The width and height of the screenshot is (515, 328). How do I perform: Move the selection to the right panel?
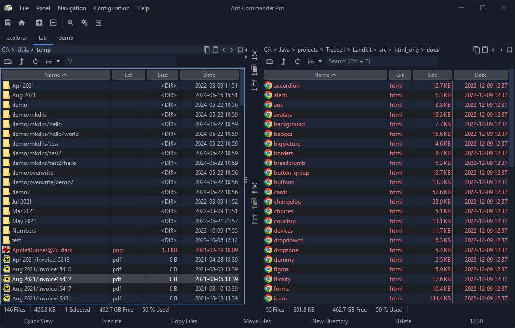click(x=255, y=85)
